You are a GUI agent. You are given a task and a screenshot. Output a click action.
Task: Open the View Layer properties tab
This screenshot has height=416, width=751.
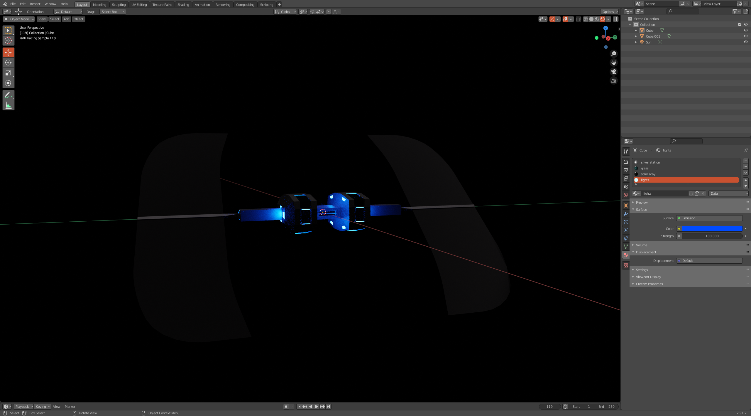tap(625, 178)
